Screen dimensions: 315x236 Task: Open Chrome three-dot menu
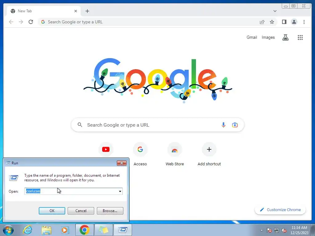pyautogui.click(x=304, y=22)
